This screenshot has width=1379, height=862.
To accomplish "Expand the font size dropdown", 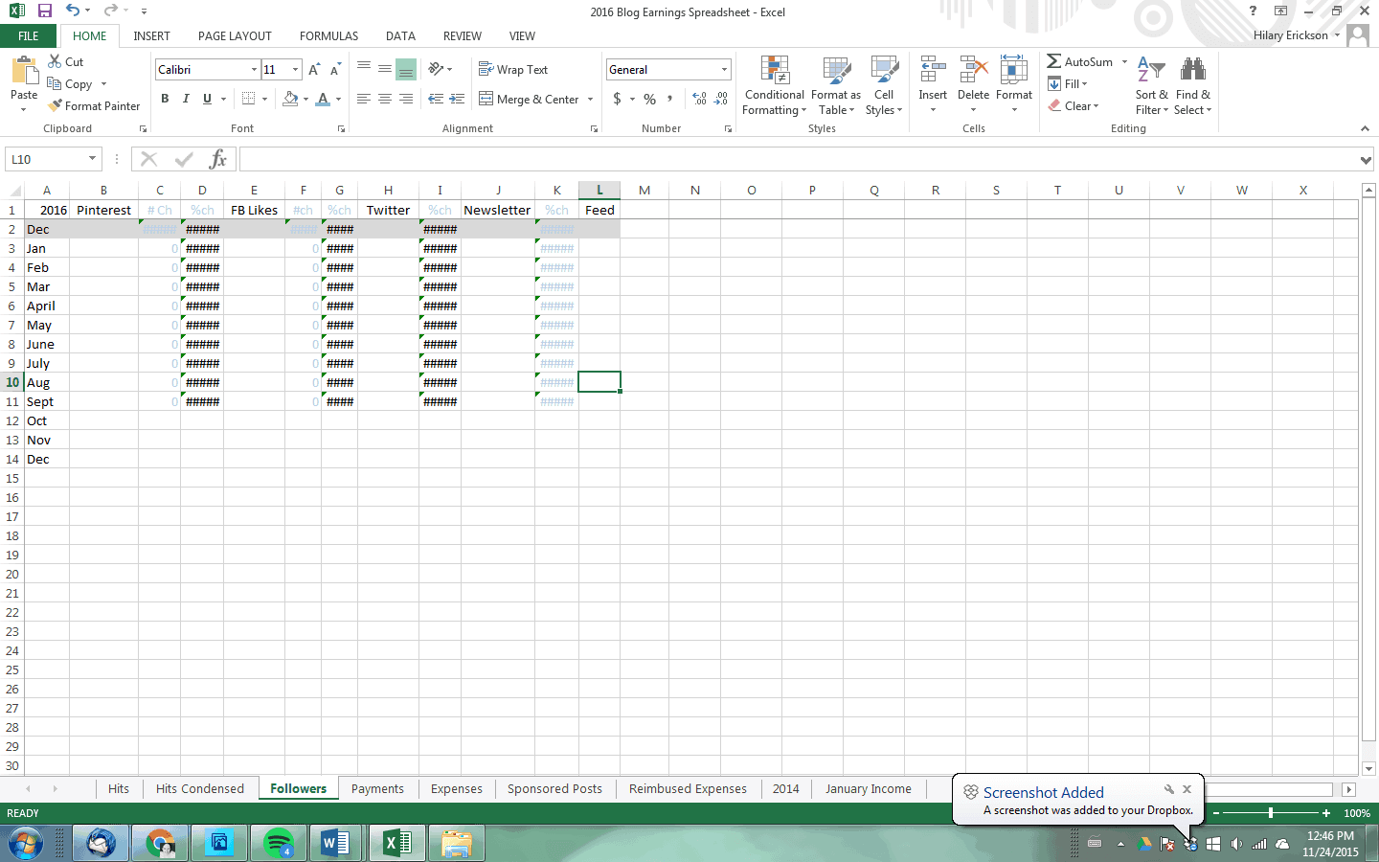I will [295, 70].
